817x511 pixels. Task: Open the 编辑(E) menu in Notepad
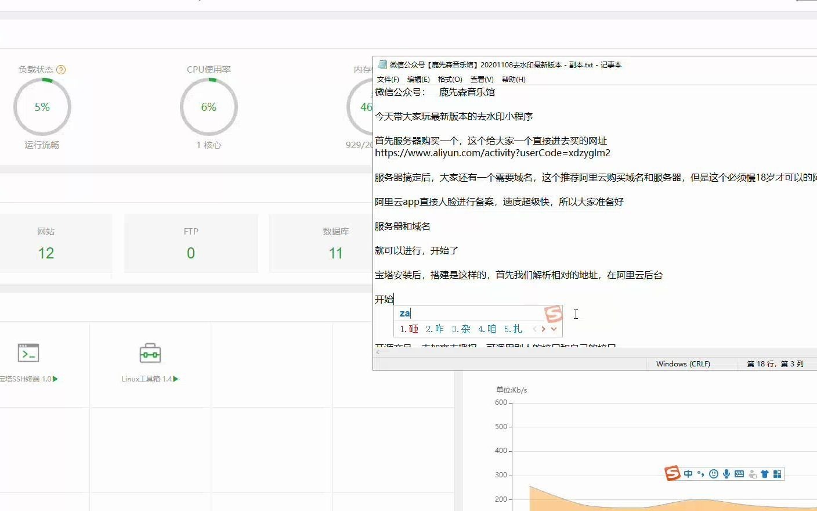(418, 80)
